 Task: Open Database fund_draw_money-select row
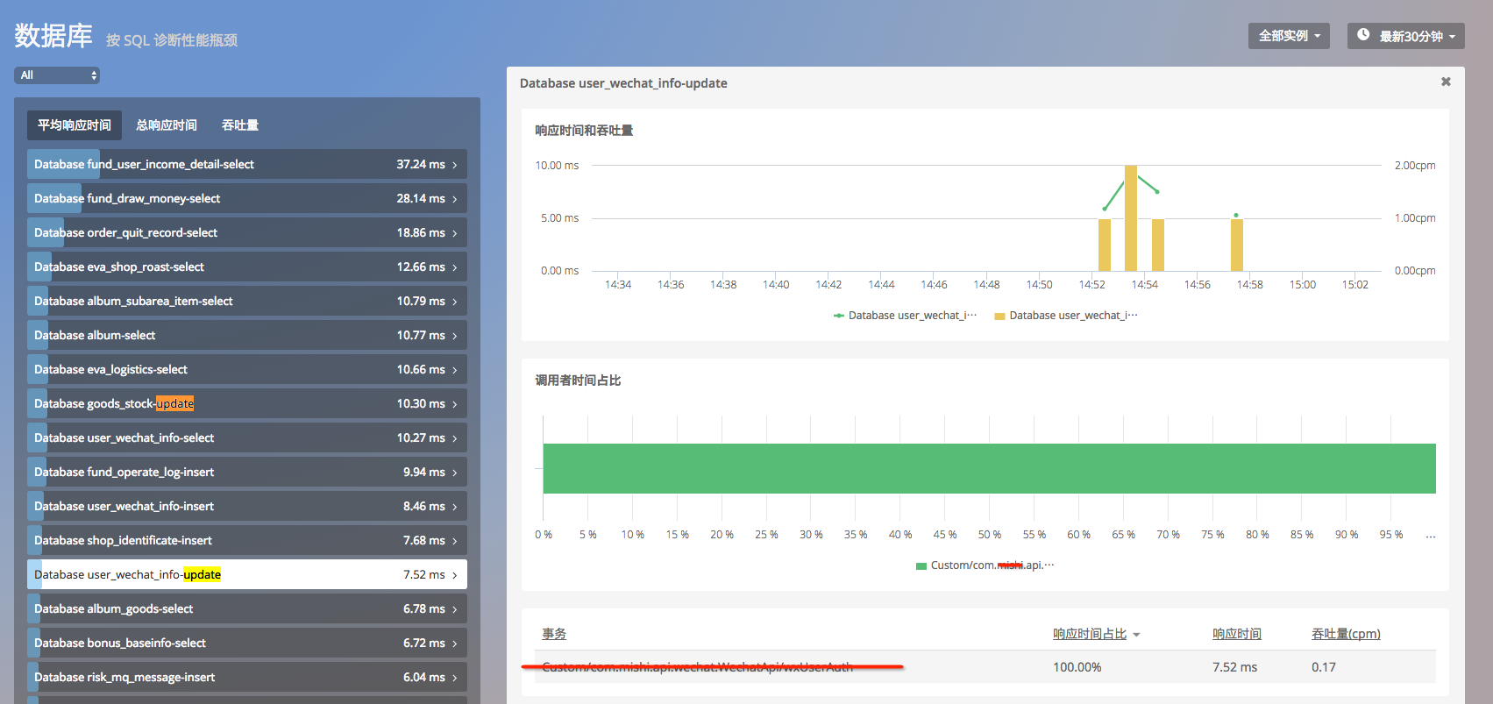coord(247,198)
